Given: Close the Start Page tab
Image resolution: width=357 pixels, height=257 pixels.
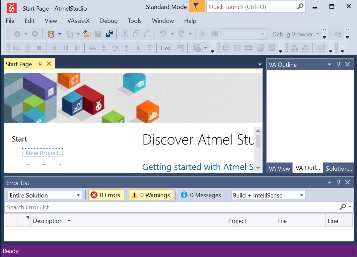Looking at the screenshot, I should click(49, 64).
